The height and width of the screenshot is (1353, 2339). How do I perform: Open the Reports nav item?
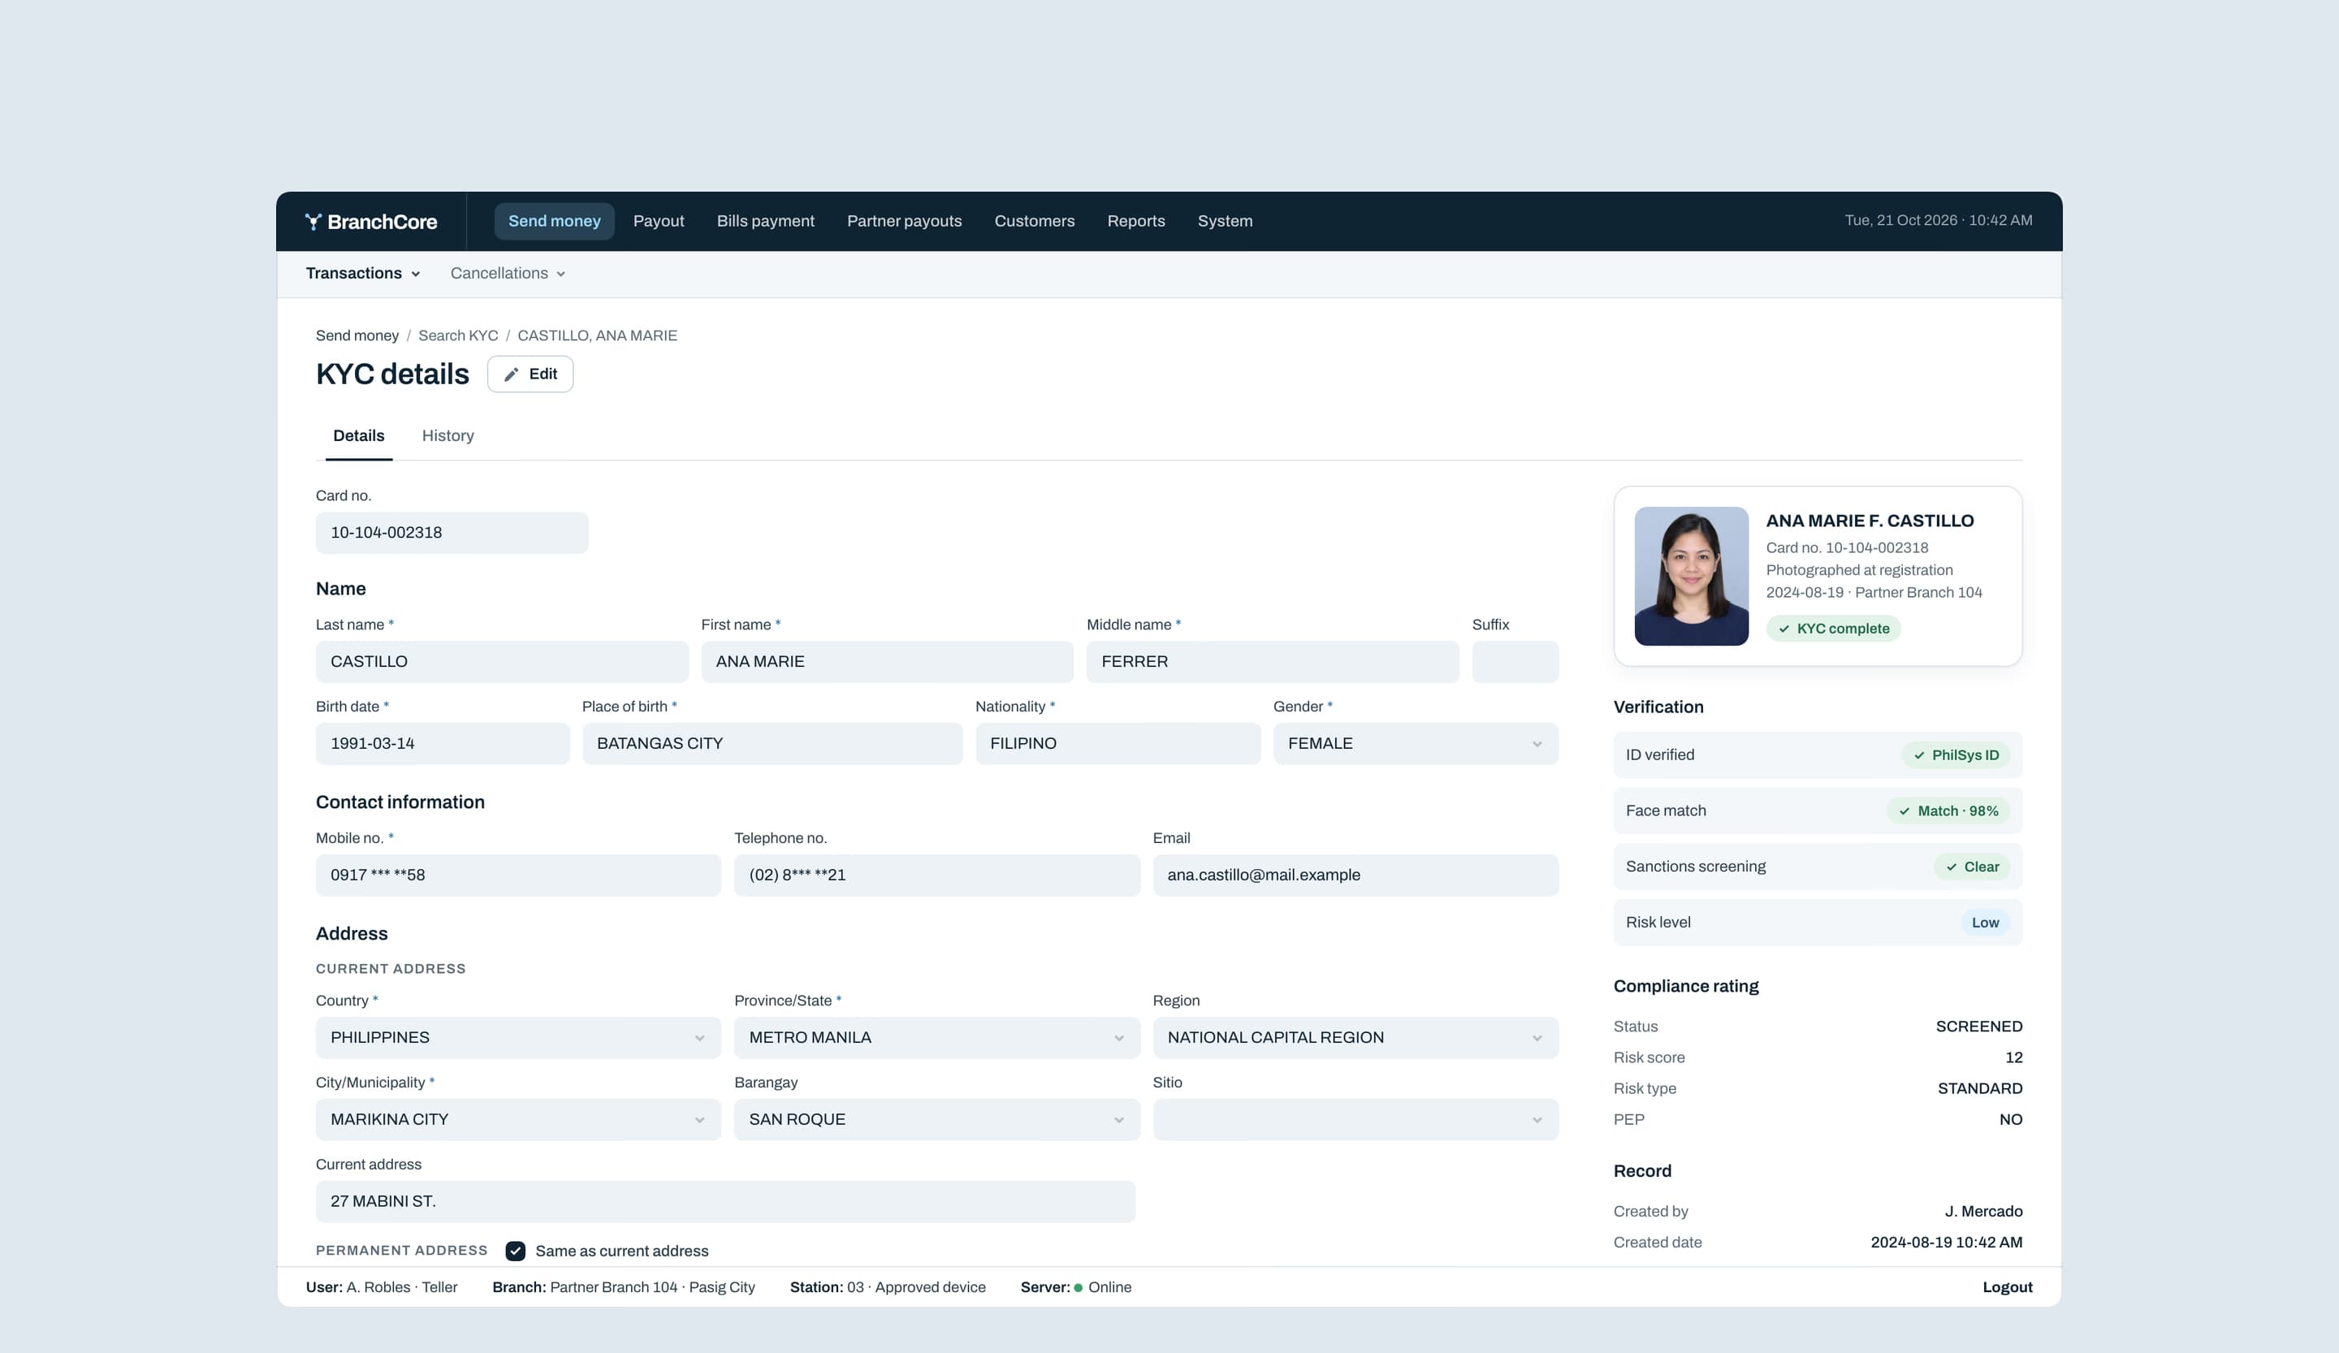pos(1135,221)
